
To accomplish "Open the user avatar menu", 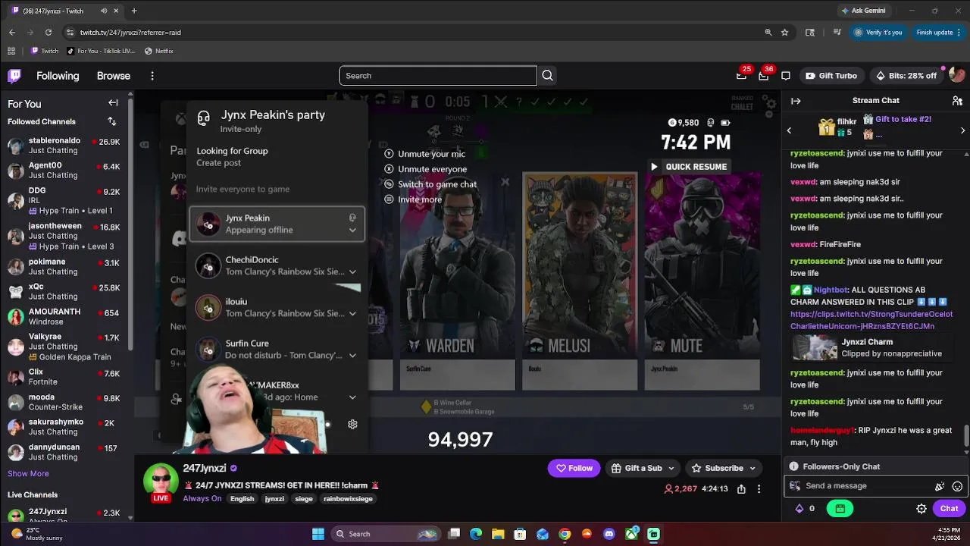I will (956, 75).
